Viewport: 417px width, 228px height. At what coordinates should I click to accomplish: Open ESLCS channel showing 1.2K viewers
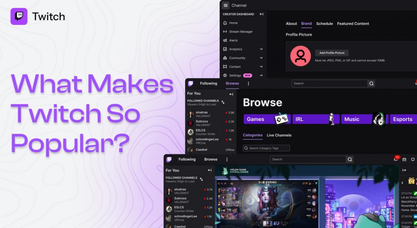[189, 209]
